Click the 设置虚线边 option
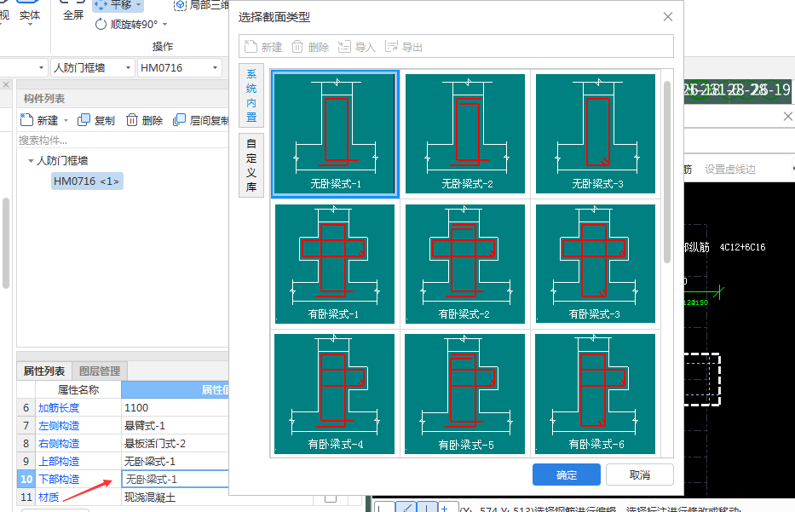Screen dimensions: 795x512 click(730, 170)
